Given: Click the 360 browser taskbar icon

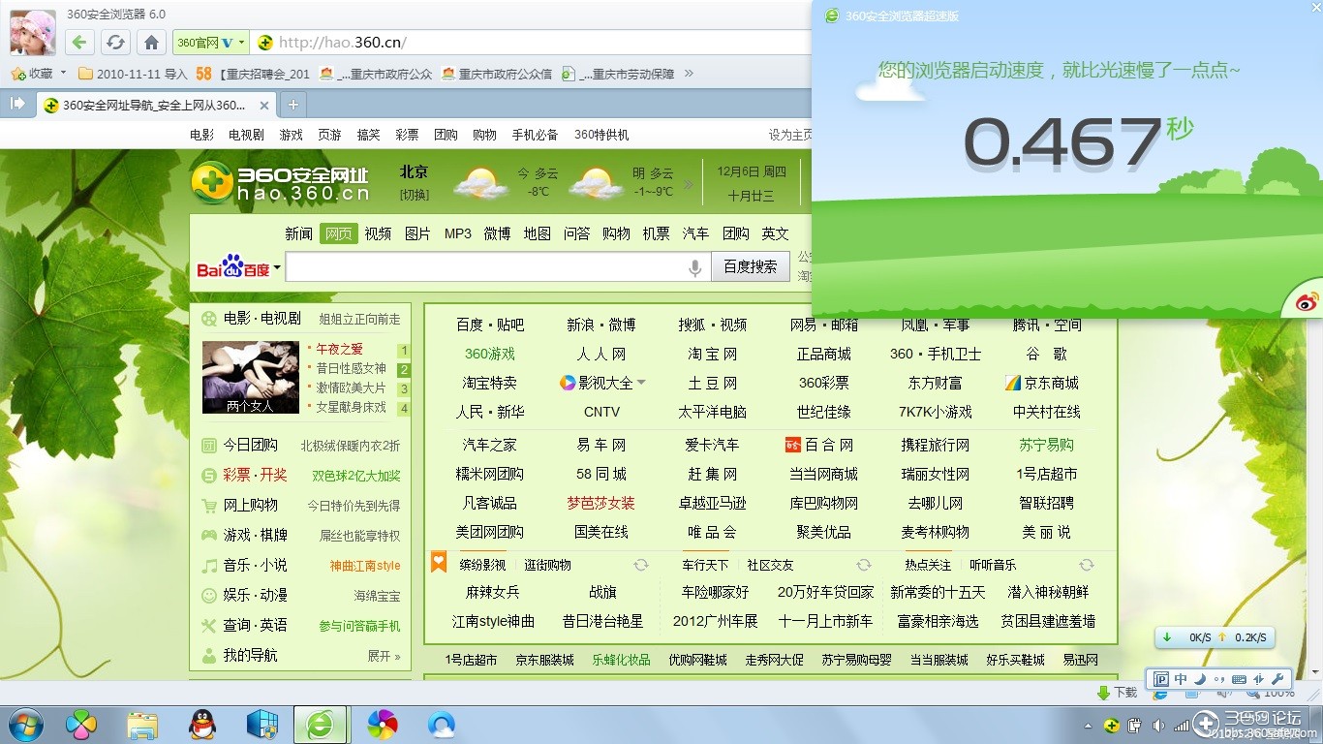Looking at the screenshot, I should [321, 725].
